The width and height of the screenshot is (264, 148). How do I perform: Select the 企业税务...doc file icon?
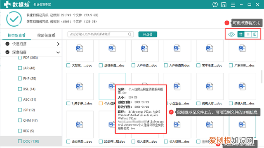(80, 124)
